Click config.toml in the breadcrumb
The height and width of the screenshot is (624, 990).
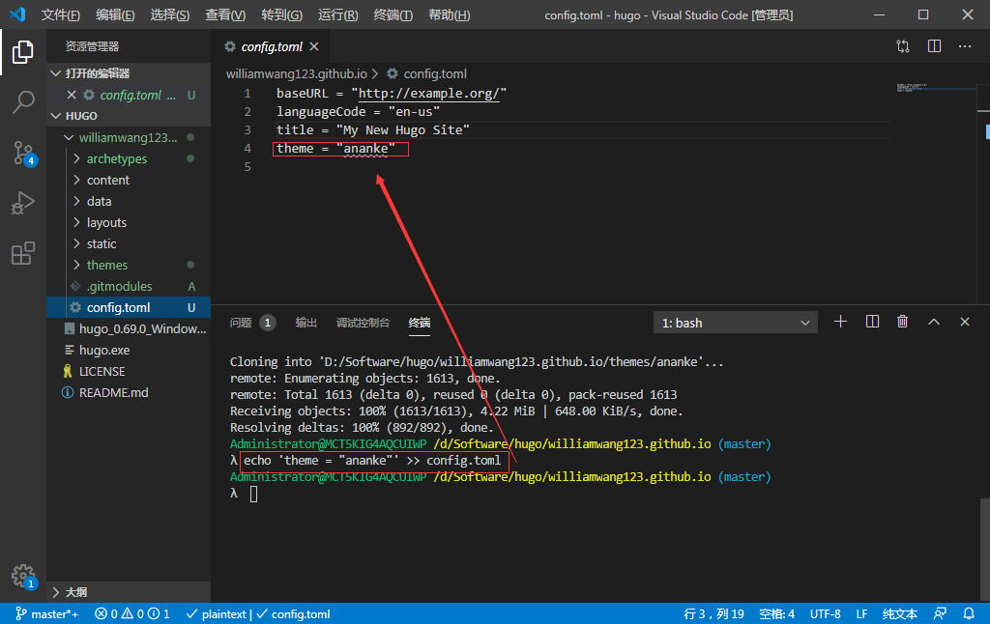tap(435, 73)
